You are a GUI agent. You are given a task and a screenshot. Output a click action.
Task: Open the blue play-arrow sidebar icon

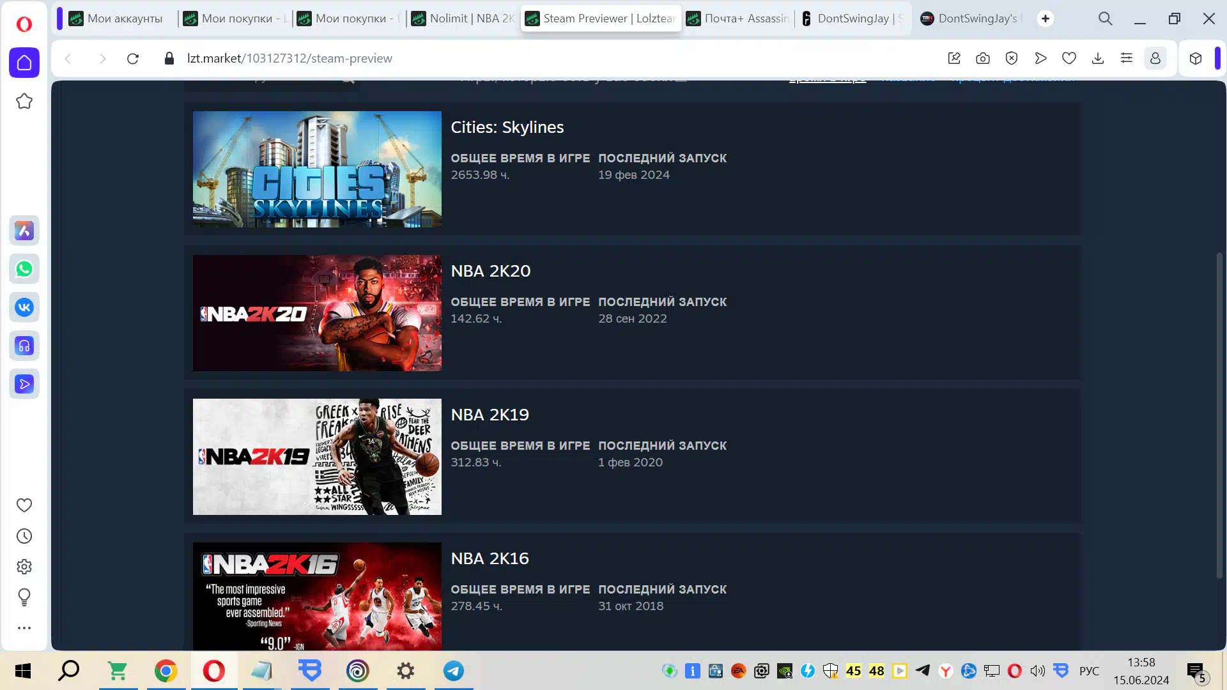24,384
